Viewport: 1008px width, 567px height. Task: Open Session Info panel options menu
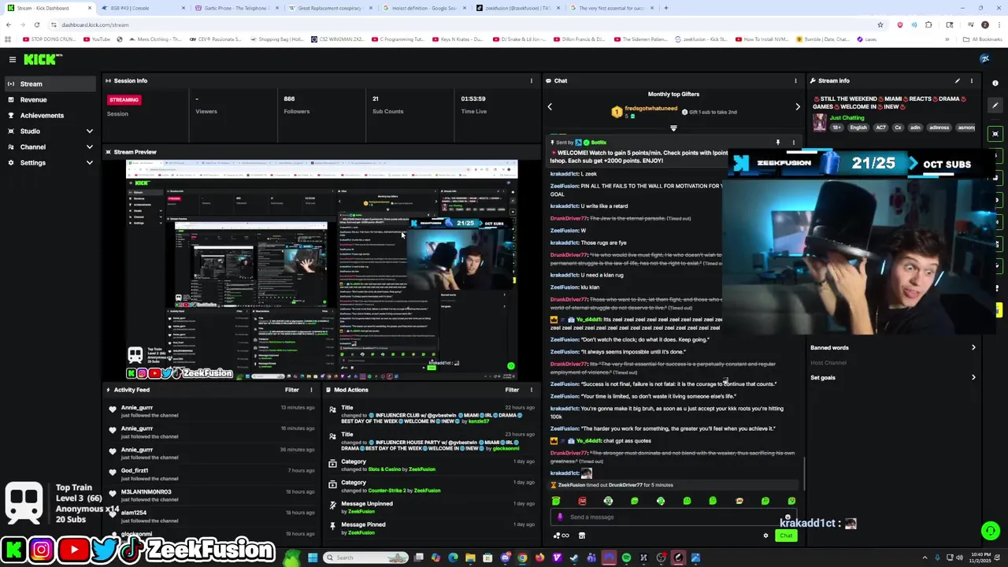point(531,80)
